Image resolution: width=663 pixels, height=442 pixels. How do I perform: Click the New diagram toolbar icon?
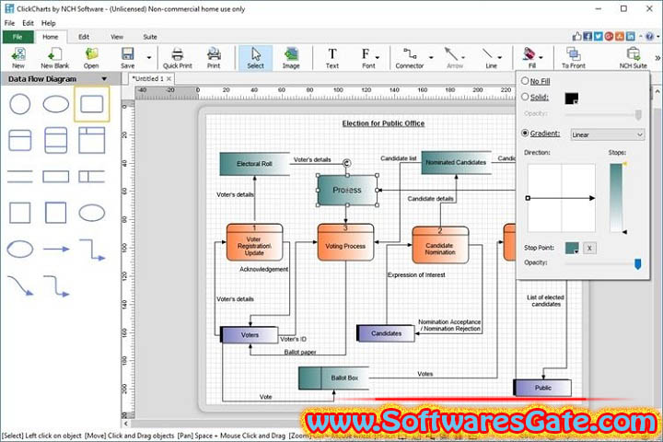point(18,58)
